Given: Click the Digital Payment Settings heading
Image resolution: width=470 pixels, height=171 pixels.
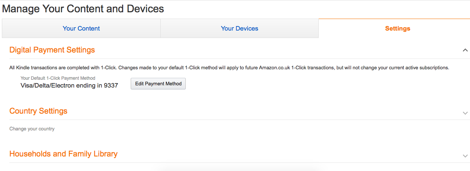Looking at the screenshot, I should 52,50.
